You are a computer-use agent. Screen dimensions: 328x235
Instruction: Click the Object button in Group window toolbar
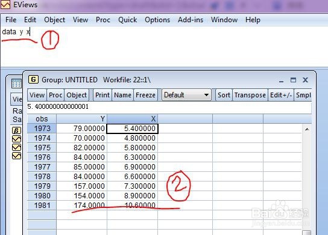(77, 95)
